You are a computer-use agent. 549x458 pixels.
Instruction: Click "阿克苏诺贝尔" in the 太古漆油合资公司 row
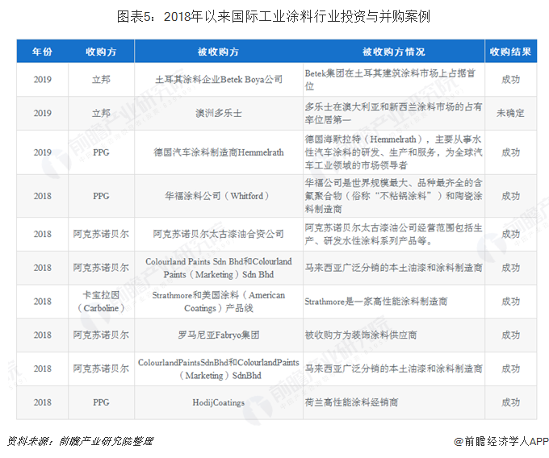(101, 234)
